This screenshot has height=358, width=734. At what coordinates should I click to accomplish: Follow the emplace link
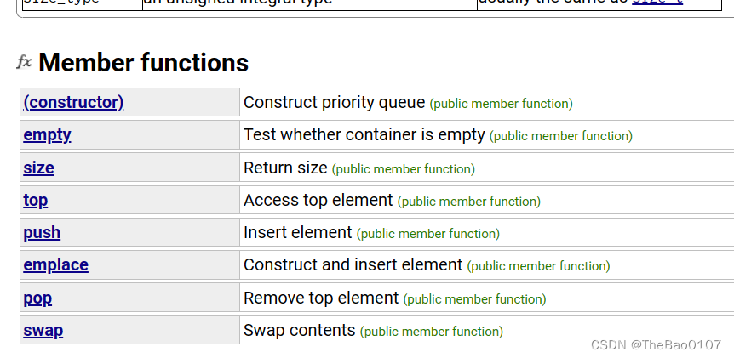(55, 265)
